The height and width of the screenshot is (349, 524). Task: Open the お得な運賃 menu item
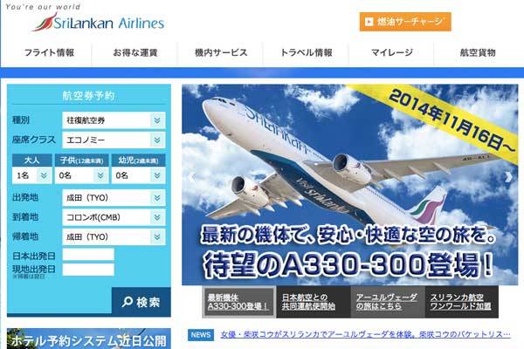pos(135,52)
